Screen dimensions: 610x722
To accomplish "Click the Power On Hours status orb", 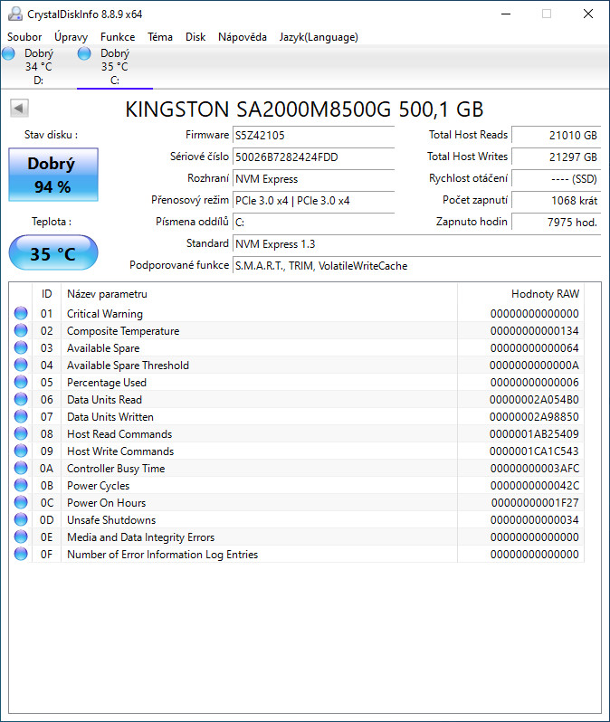I will click(x=21, y=503).
